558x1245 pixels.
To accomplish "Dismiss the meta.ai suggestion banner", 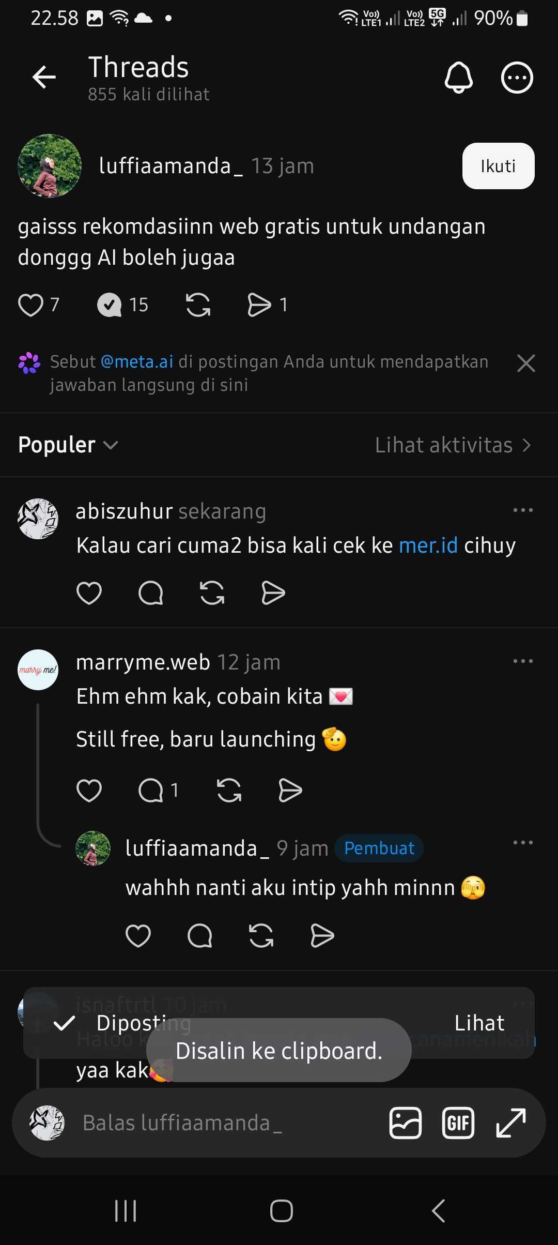I will tap(526, 363).
